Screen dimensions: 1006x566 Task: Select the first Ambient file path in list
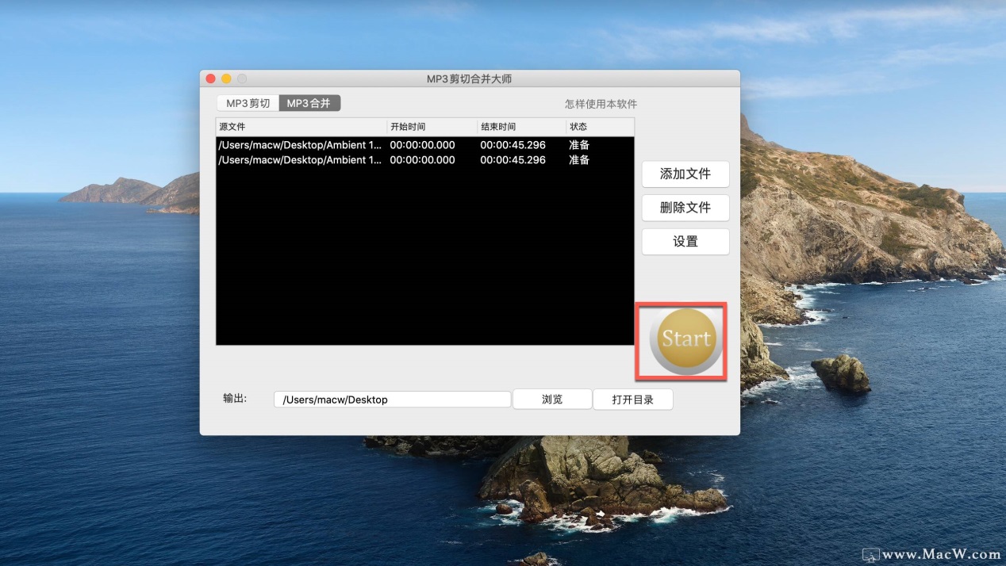click(299, 145)
